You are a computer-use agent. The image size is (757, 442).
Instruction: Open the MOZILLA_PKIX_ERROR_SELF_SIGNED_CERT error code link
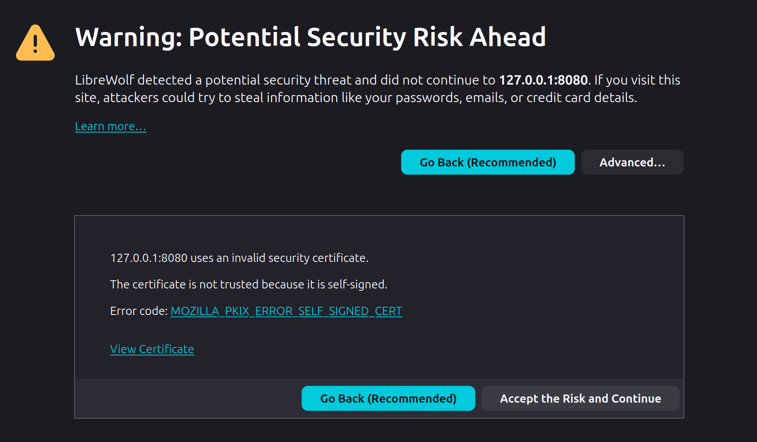[286, 311]
